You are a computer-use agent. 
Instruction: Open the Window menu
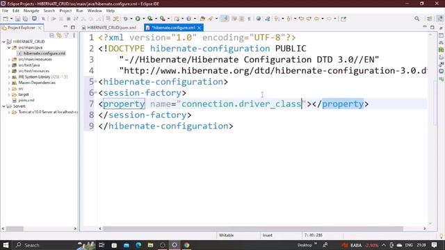pyautogui.click(x=95, y=11)
